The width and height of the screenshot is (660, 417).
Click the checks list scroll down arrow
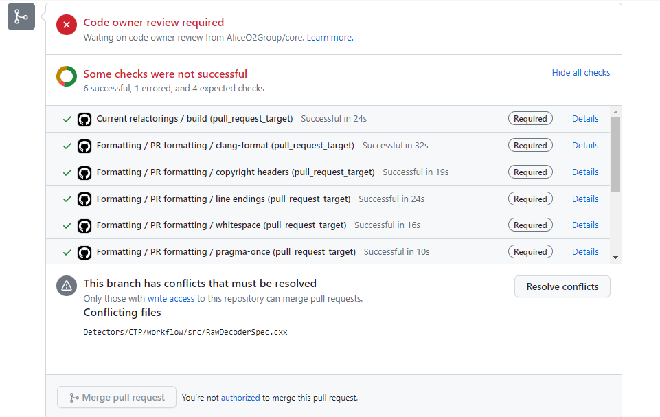tap(615, 258)
